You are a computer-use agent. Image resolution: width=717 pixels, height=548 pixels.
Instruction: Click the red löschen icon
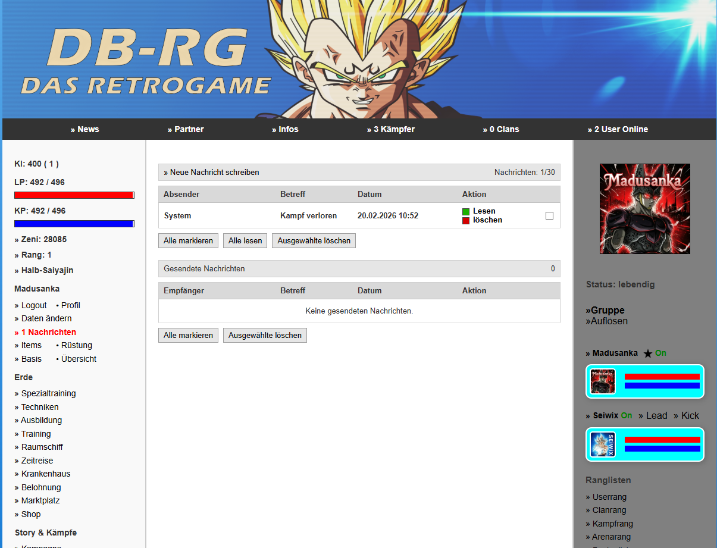click(466, 221)
